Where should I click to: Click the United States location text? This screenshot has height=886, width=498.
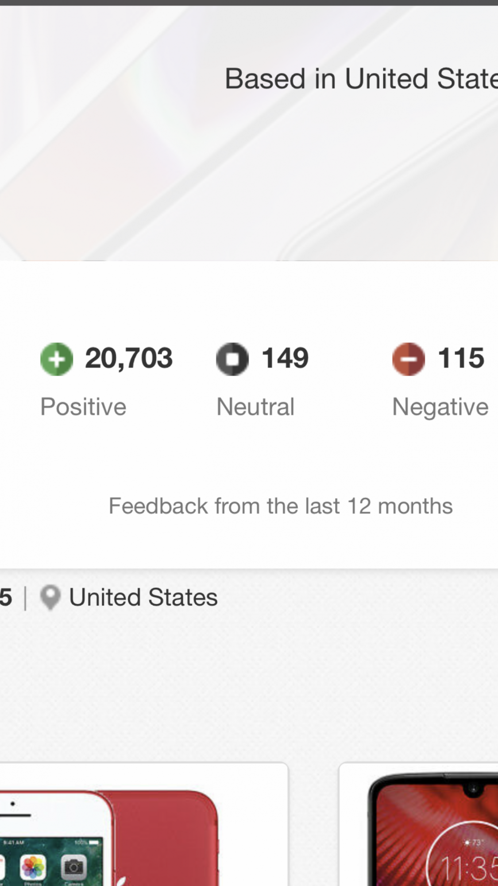click(x=143, y=597)
